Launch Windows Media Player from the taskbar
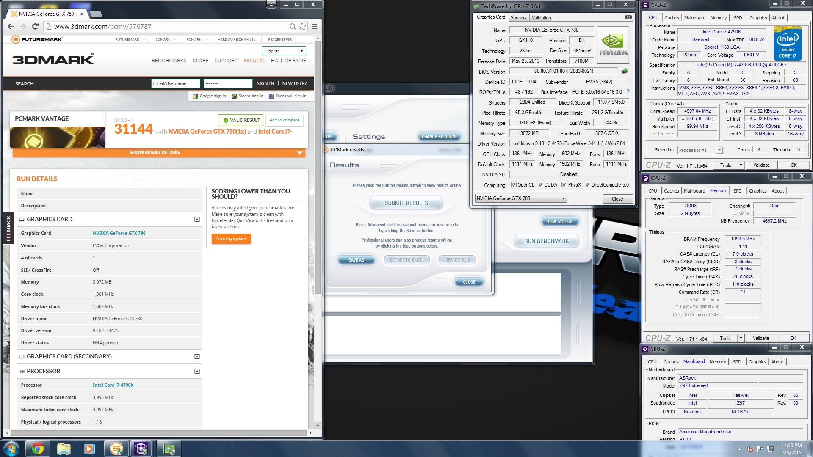The image size is (813, 457). [x=89, y=449]
